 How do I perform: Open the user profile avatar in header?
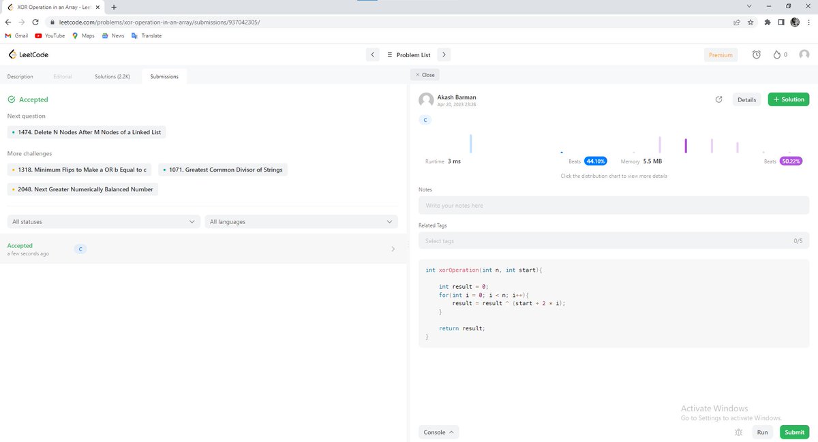(x=804, y=54)
